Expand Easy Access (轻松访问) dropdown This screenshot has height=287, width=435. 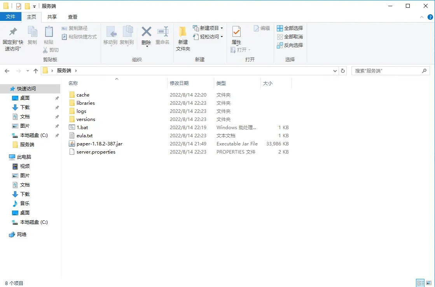[208, 37]
